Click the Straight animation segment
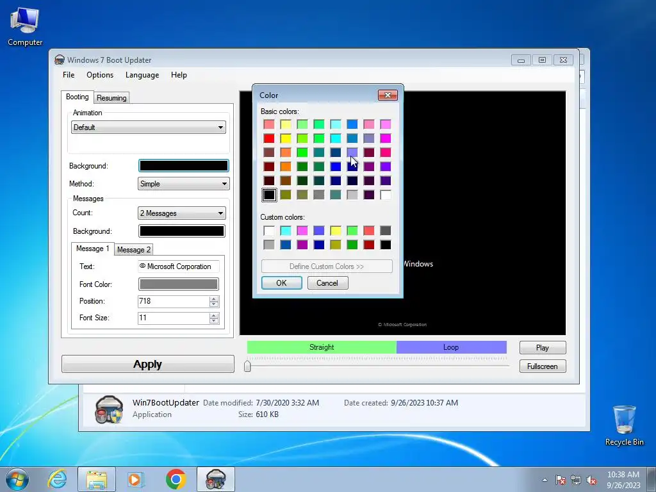The image size is (656, 492). click(x=322, y=347)
